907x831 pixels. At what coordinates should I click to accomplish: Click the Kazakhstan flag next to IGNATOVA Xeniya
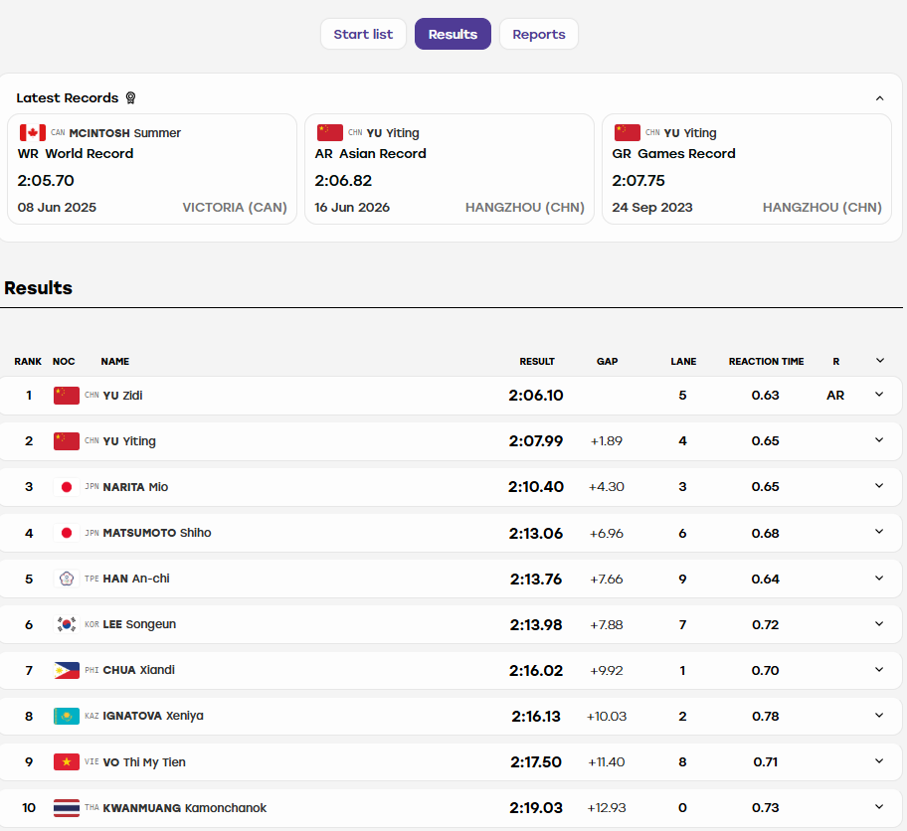point(67,716)
